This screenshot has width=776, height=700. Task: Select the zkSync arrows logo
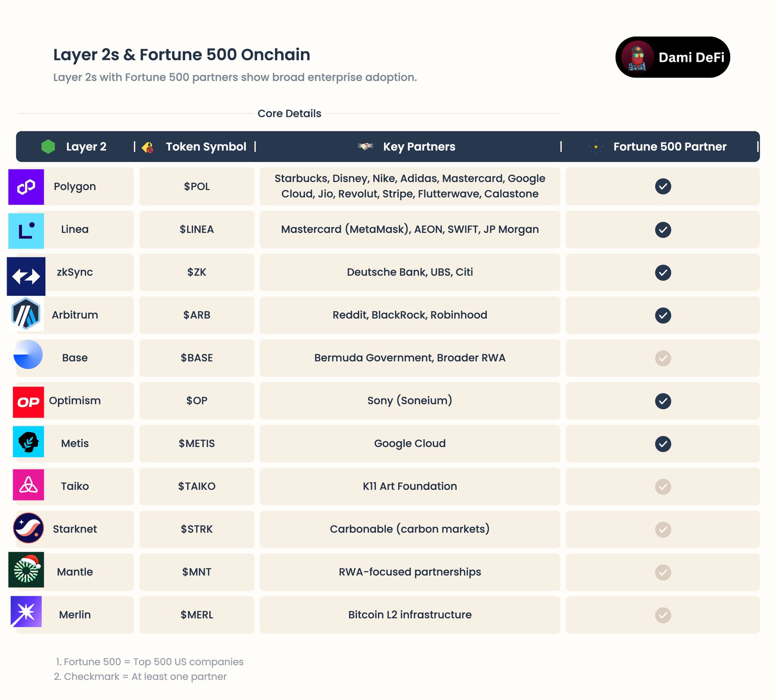pos(26,276)
